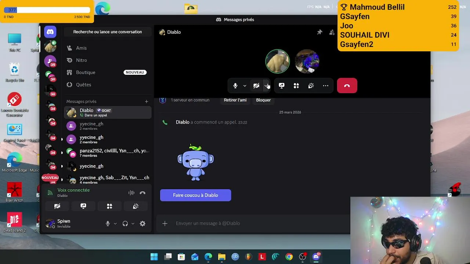This screenshot has width=470, height=264.
Task: Toggle noise suppression waveform icon
Action: coord(131,193)
